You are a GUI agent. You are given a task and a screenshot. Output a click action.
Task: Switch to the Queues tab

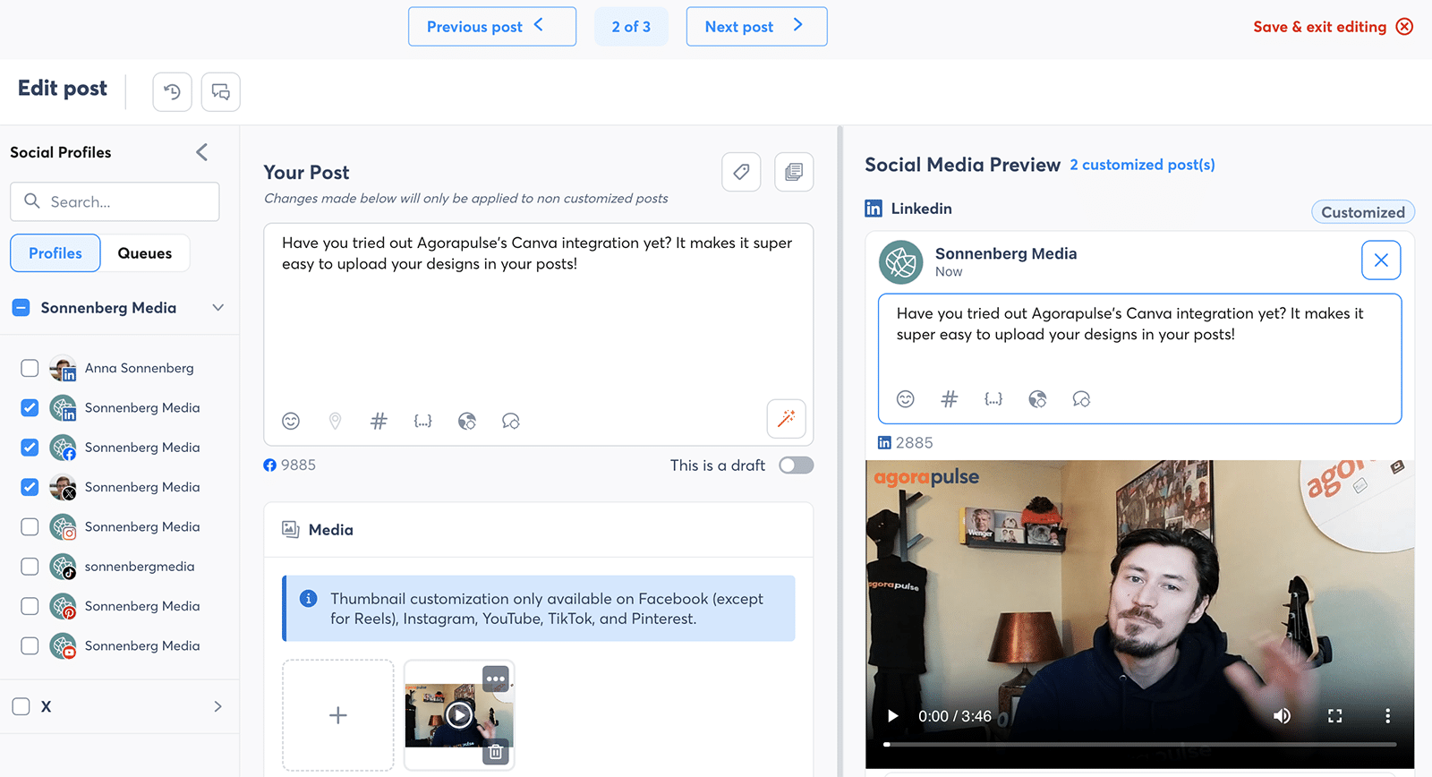(x=145, y=253)
